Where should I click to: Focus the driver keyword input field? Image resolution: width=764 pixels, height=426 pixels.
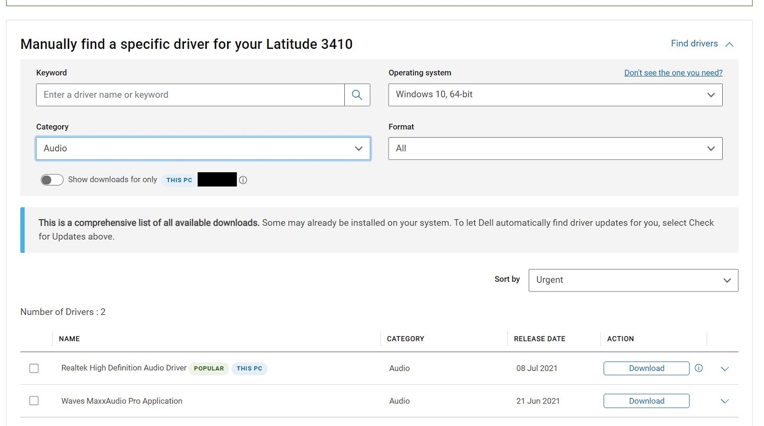190,95
